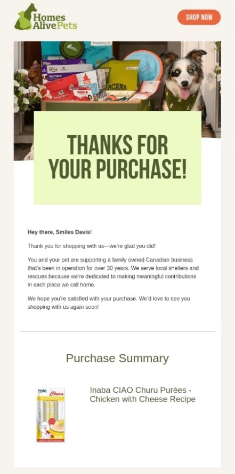
Task: Click the We hope you're satisfied paragraph
Action: coord(109,302)
